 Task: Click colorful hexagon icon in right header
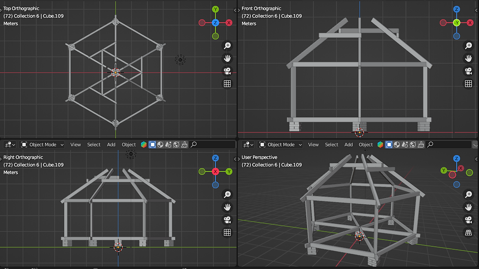point(380,144)
